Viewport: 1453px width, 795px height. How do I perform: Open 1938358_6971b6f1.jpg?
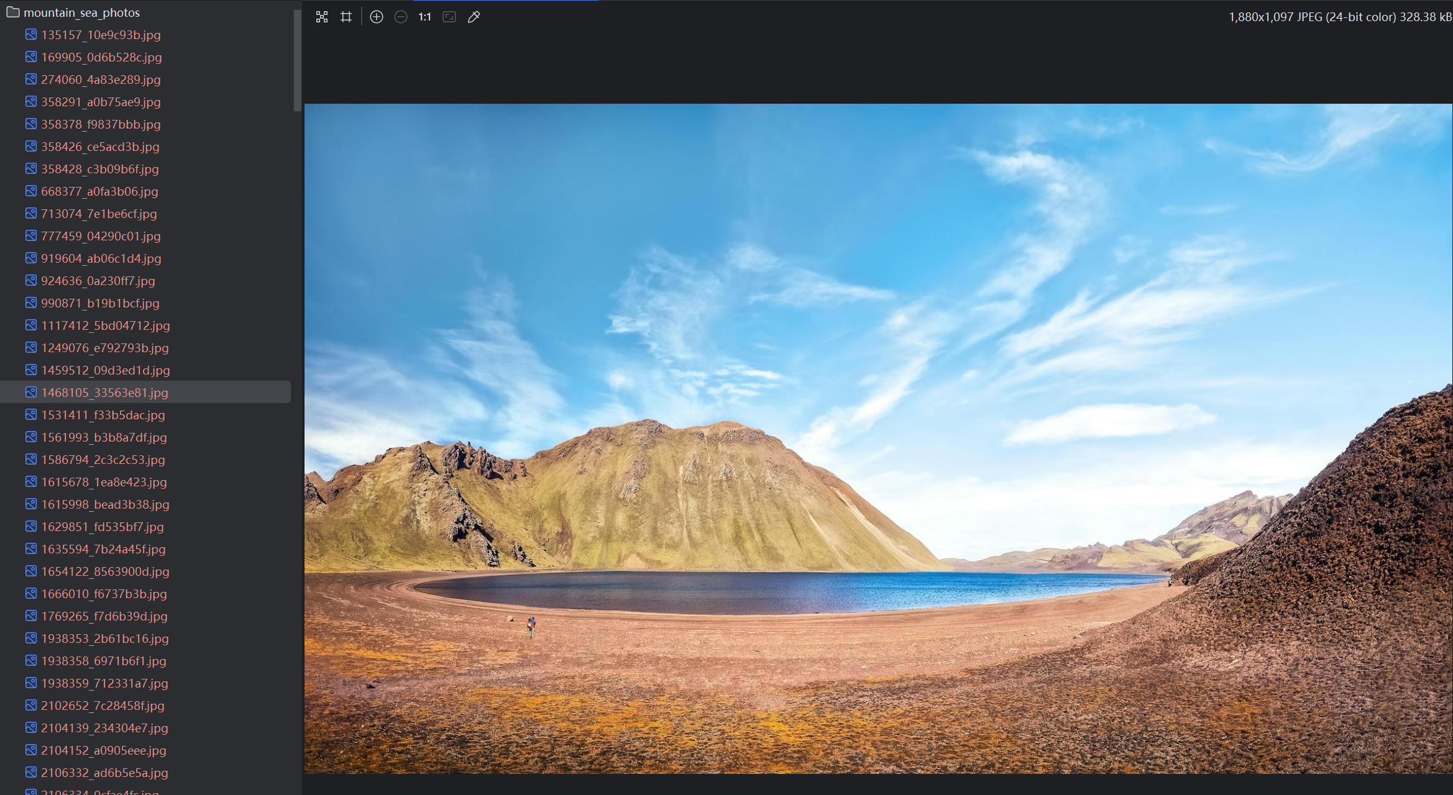(x=103, y=661)
